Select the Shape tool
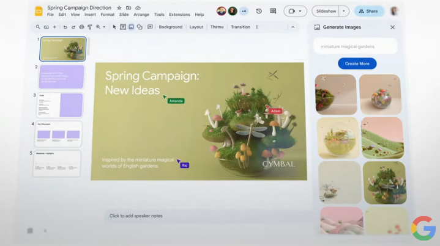 pyautogui.click(x=140, y=27)
